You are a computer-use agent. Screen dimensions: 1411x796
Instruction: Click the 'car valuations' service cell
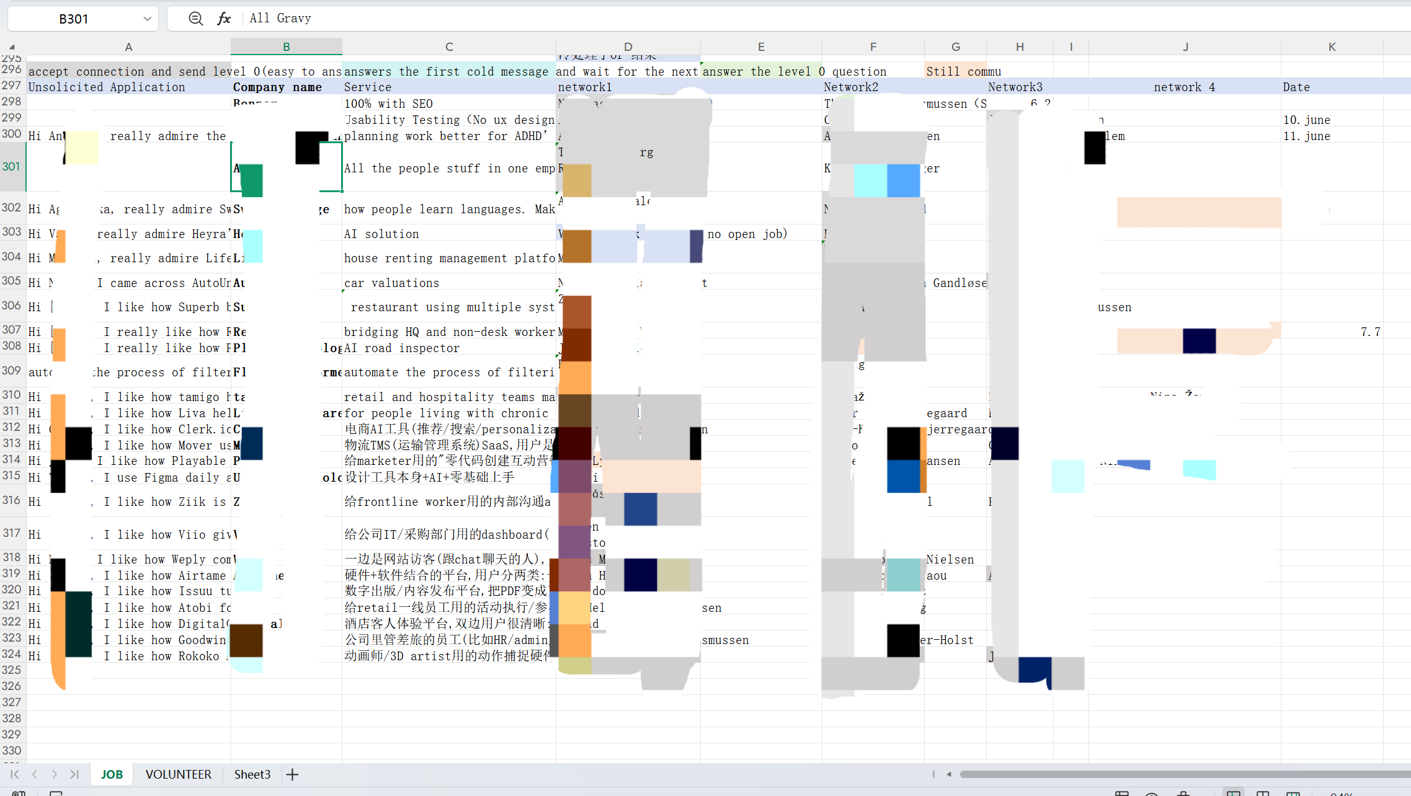pyautogui.click(x=449, y=283)
